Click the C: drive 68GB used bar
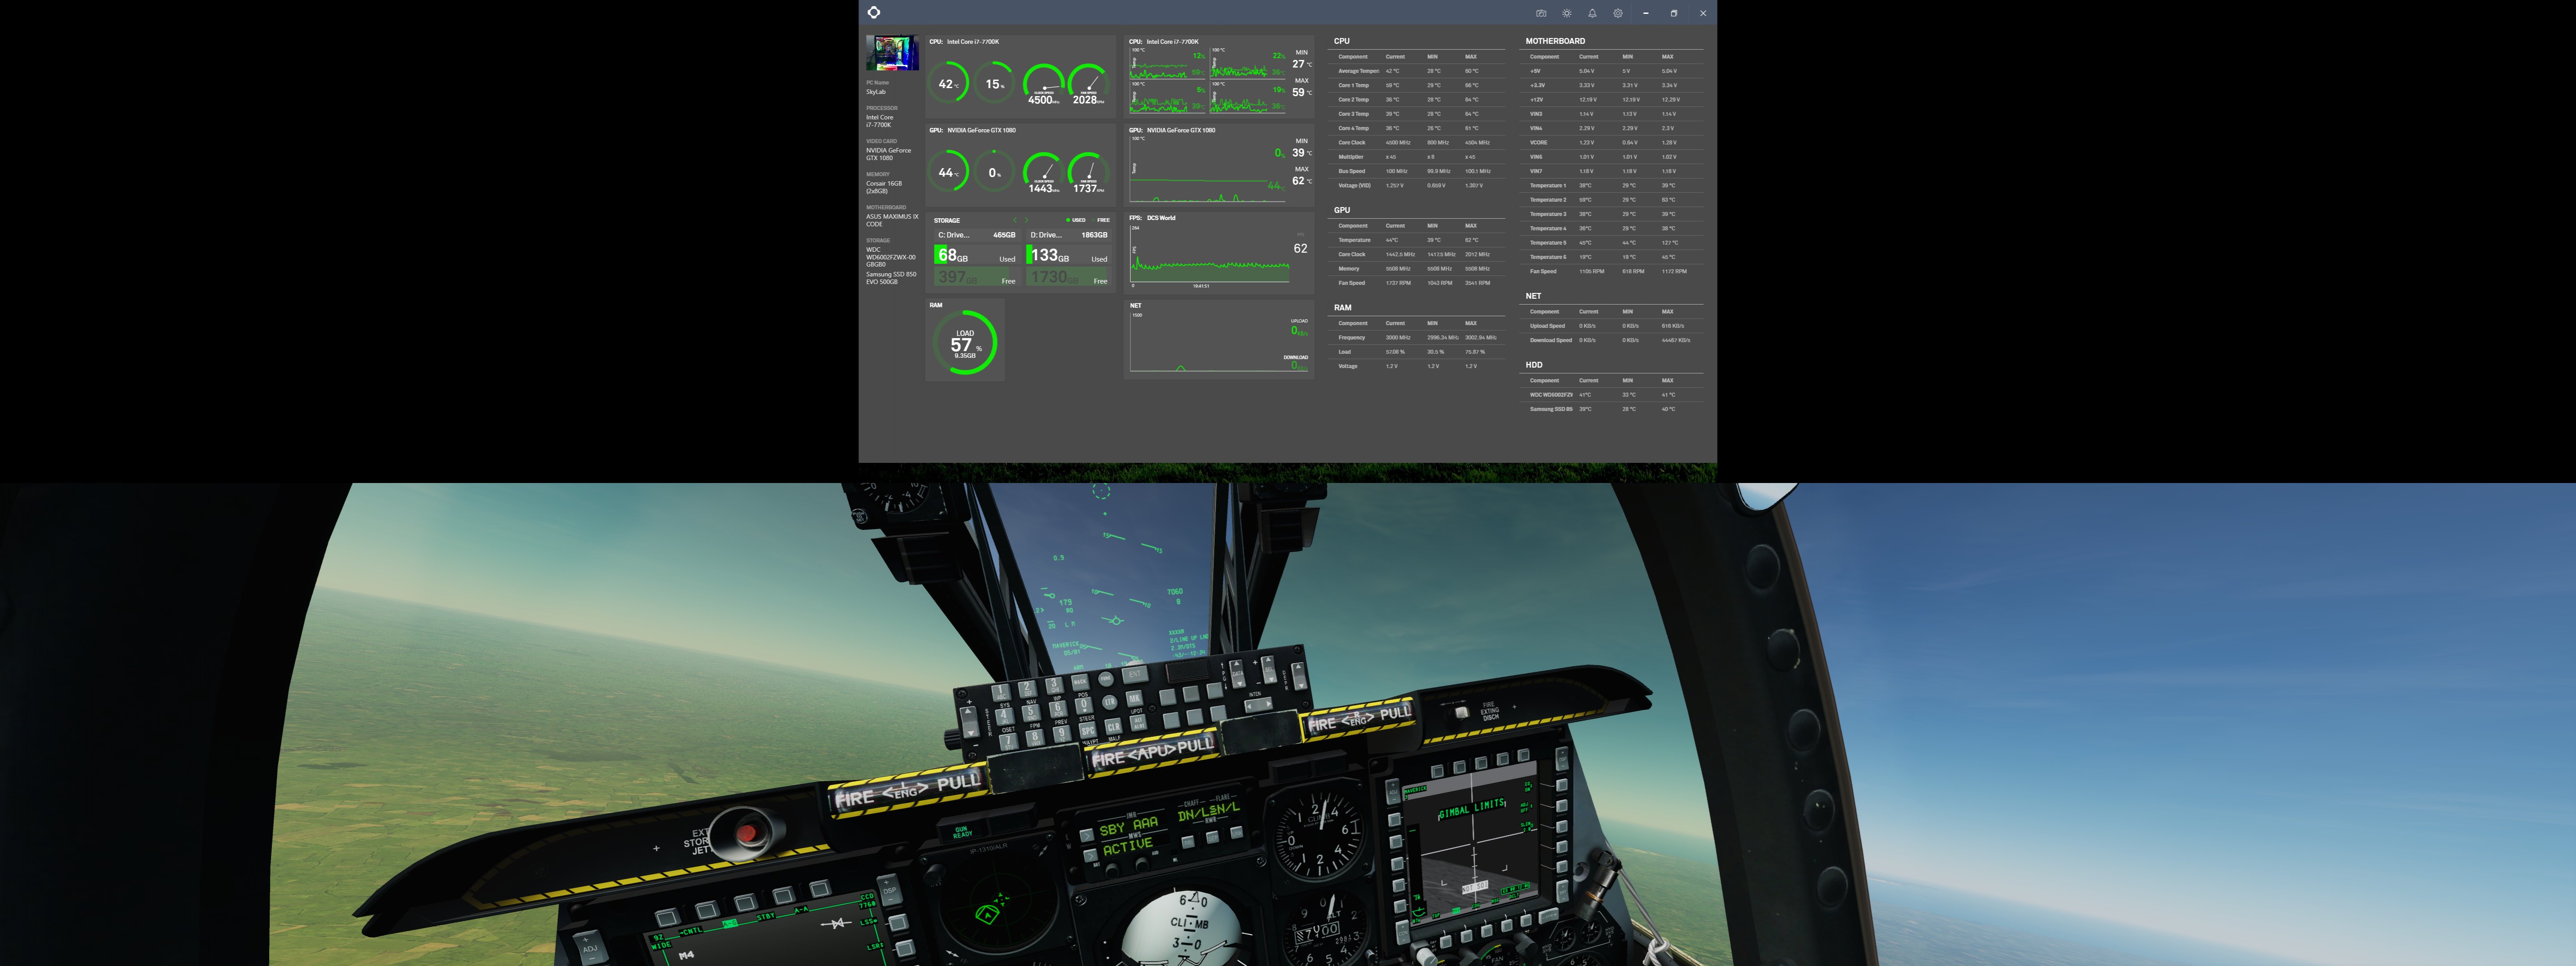The width and height of the screenshot is (2576, 966). [978, 254]
